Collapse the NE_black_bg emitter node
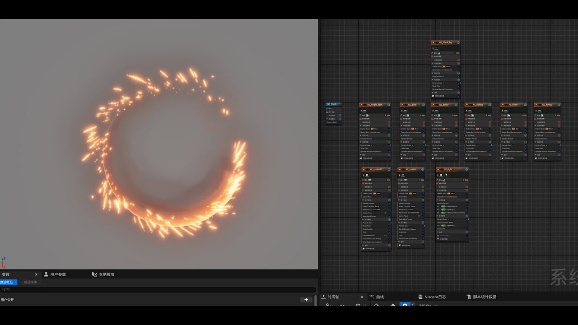578x325 pixels. [433, 42]
